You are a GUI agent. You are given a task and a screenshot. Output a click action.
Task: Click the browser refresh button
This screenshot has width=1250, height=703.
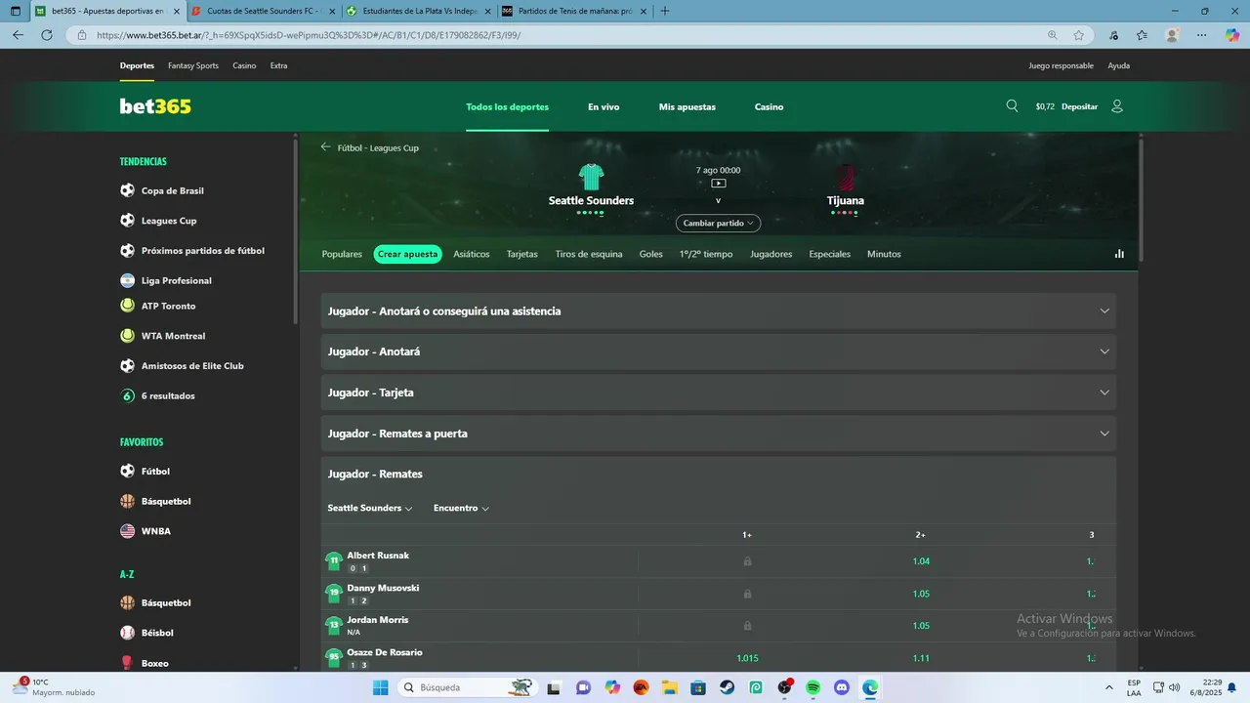pyautogui.click(x=46, y=35)
